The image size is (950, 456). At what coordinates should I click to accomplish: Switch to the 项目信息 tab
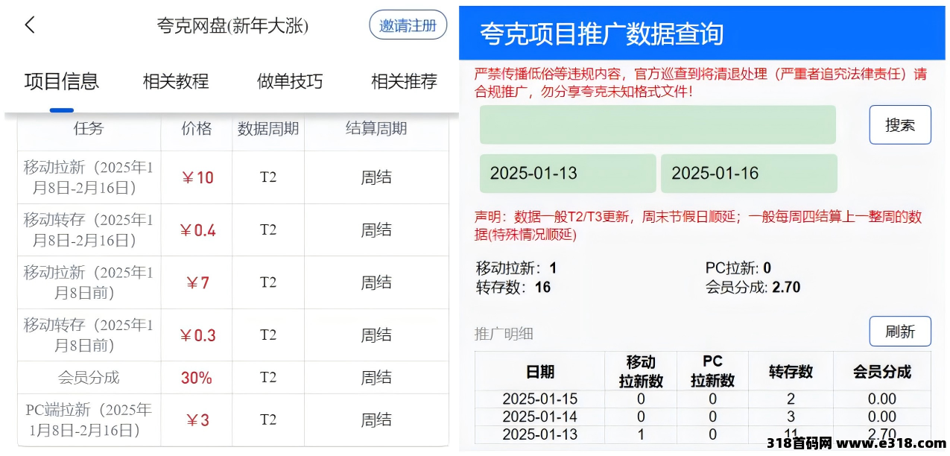click(x=62, y=81)
